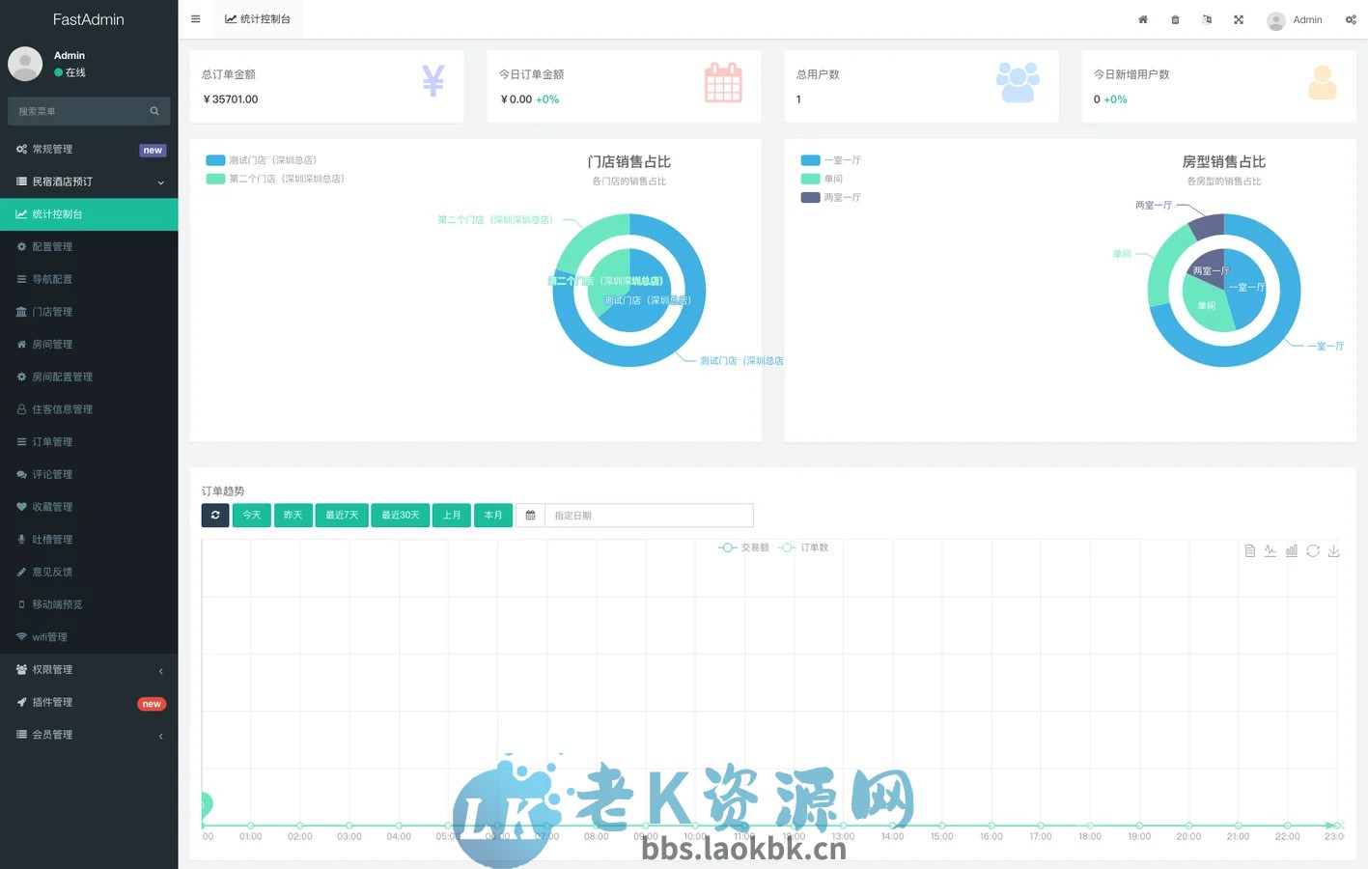This screenshot has width=1368, height=869.
Task: Restore the order trend chart to default
Action: coord(1313,550)
